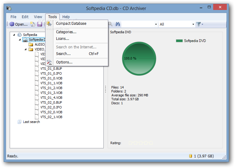235x168 pixels.
Task: Click the window resize grip corner
Action: pos(224,157)
